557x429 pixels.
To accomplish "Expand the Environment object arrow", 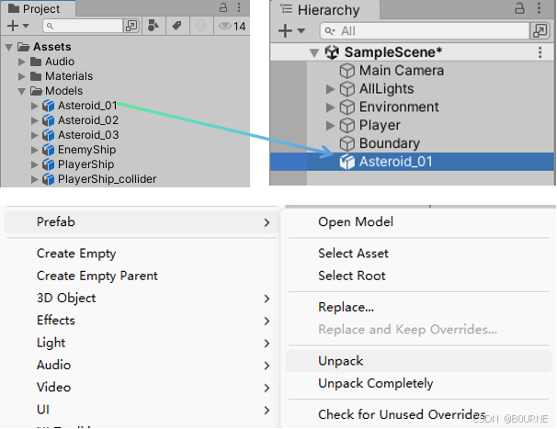I will (x=330, y=107).
